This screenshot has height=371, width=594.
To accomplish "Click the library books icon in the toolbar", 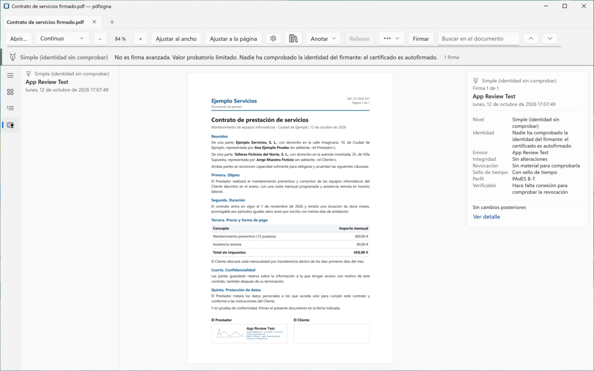I will (x=293, y=38).
